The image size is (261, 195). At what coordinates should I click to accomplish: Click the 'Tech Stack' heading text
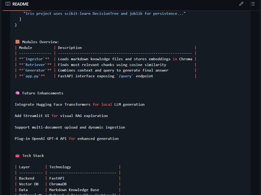click(x=33, y=156)
